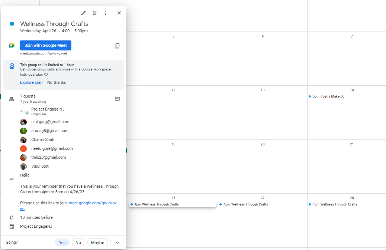Click the arunag8@gmail.com green avatar
386x250 pixels.
23,131
